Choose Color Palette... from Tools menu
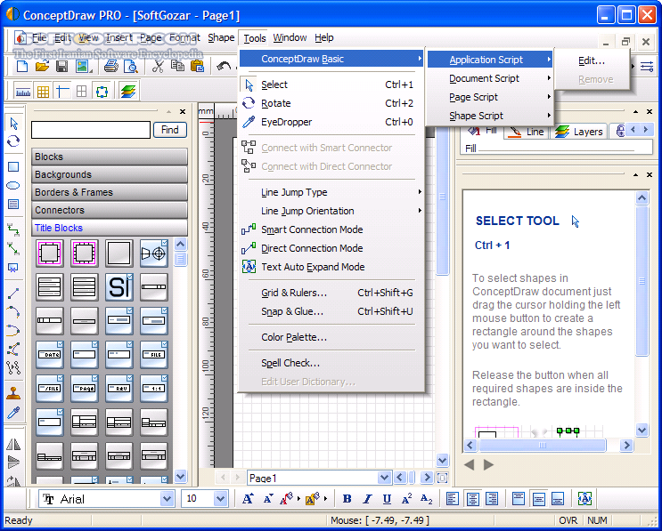Viewport: 662px width, 531px height. 331,337
